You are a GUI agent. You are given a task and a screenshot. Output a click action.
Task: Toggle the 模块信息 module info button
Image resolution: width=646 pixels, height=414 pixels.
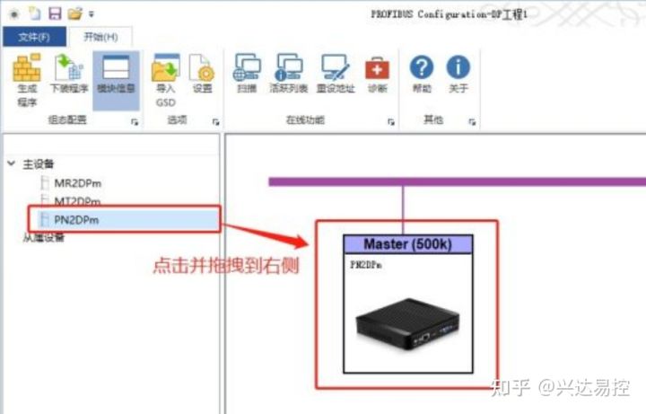click(116, 81)
